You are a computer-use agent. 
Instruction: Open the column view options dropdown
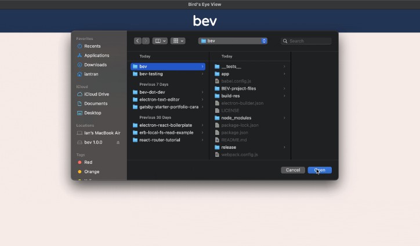point(160,41)
